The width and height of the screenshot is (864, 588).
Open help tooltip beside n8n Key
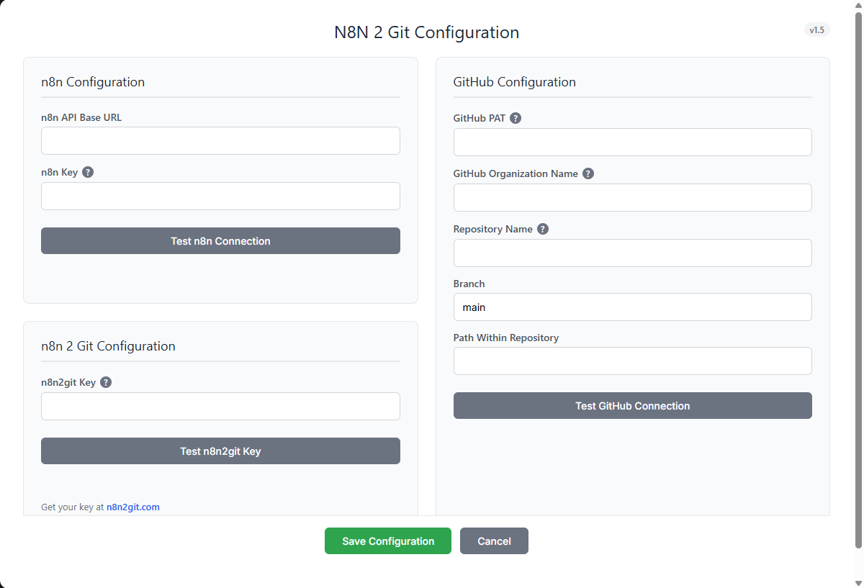click(x=88, y=172)
